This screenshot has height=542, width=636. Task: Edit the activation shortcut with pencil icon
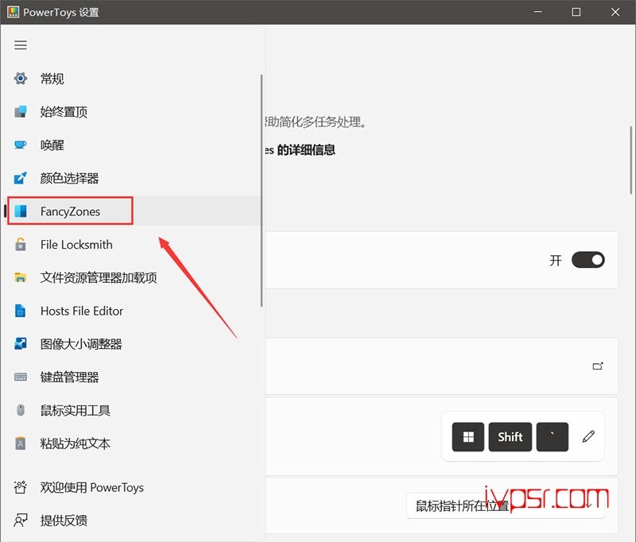[x=588, y=436]
